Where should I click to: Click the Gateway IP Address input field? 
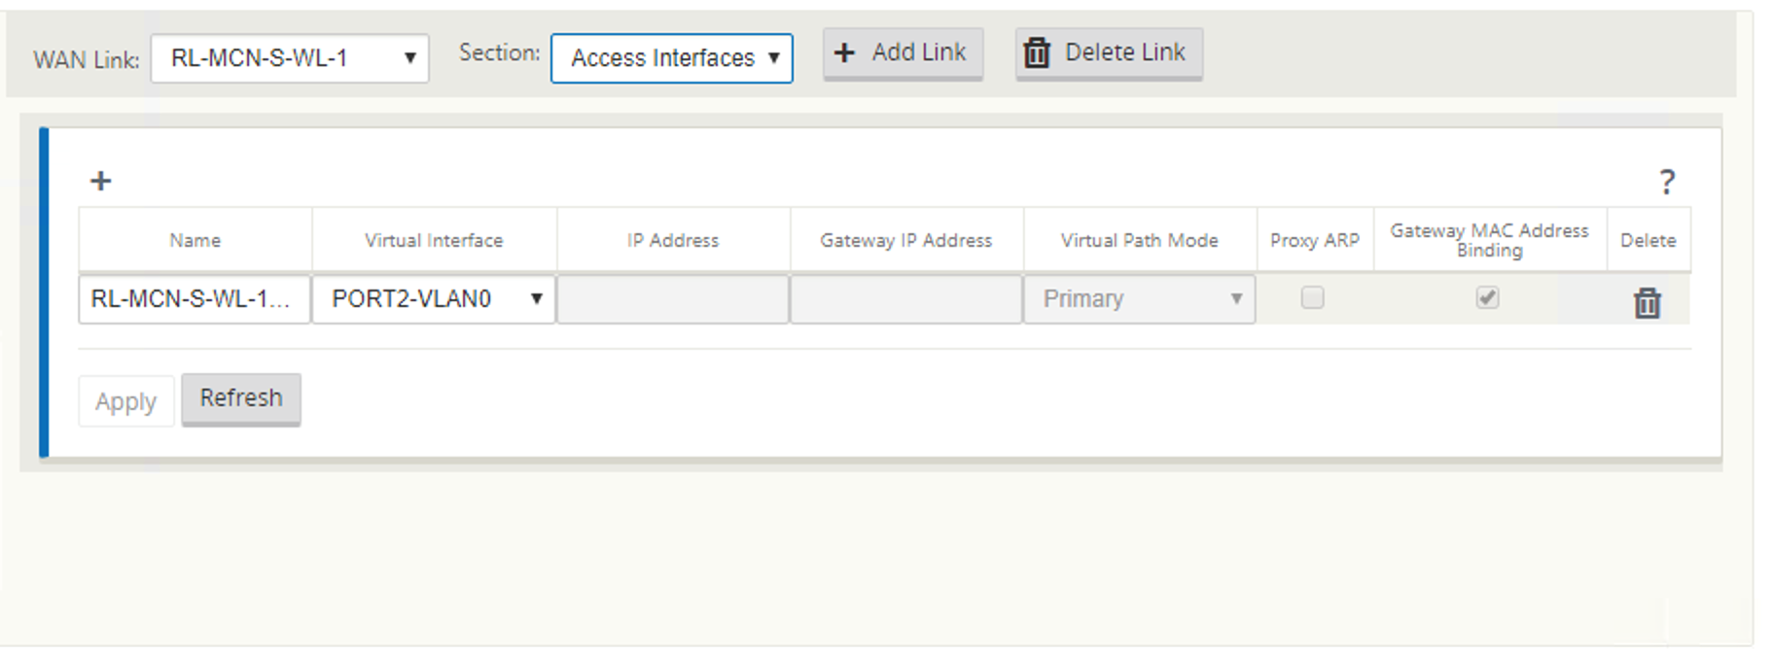(906, 299)
